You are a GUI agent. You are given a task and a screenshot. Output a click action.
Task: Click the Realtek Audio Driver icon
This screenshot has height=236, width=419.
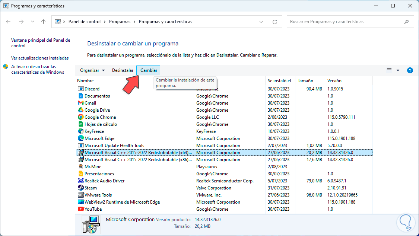tap(80, 181)
